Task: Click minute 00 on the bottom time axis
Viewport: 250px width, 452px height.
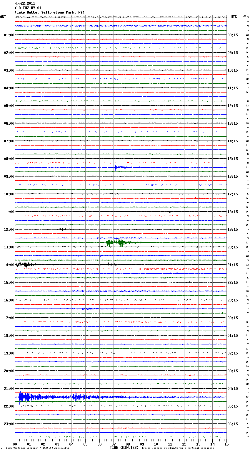Action: [x=15, y=444]
